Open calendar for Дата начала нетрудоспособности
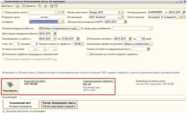 coord(55,34)
